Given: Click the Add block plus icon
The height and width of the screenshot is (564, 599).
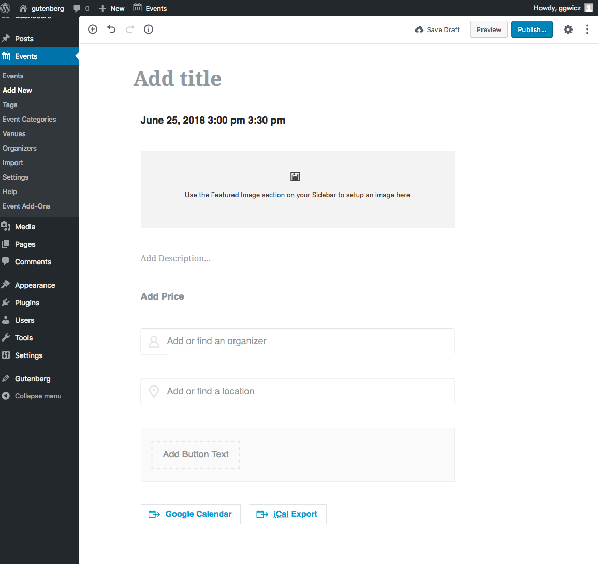Looking at the screenshot, I should [93, 29].
